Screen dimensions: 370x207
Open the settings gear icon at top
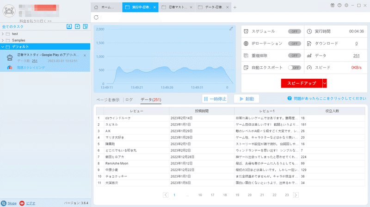(346, 5)
